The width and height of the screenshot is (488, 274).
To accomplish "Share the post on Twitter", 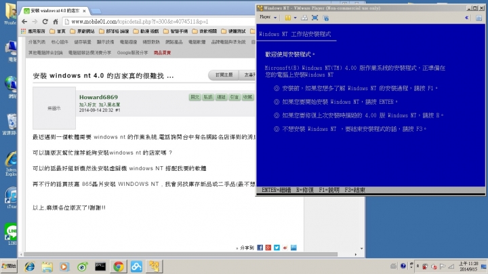I will tap(277, 248).
